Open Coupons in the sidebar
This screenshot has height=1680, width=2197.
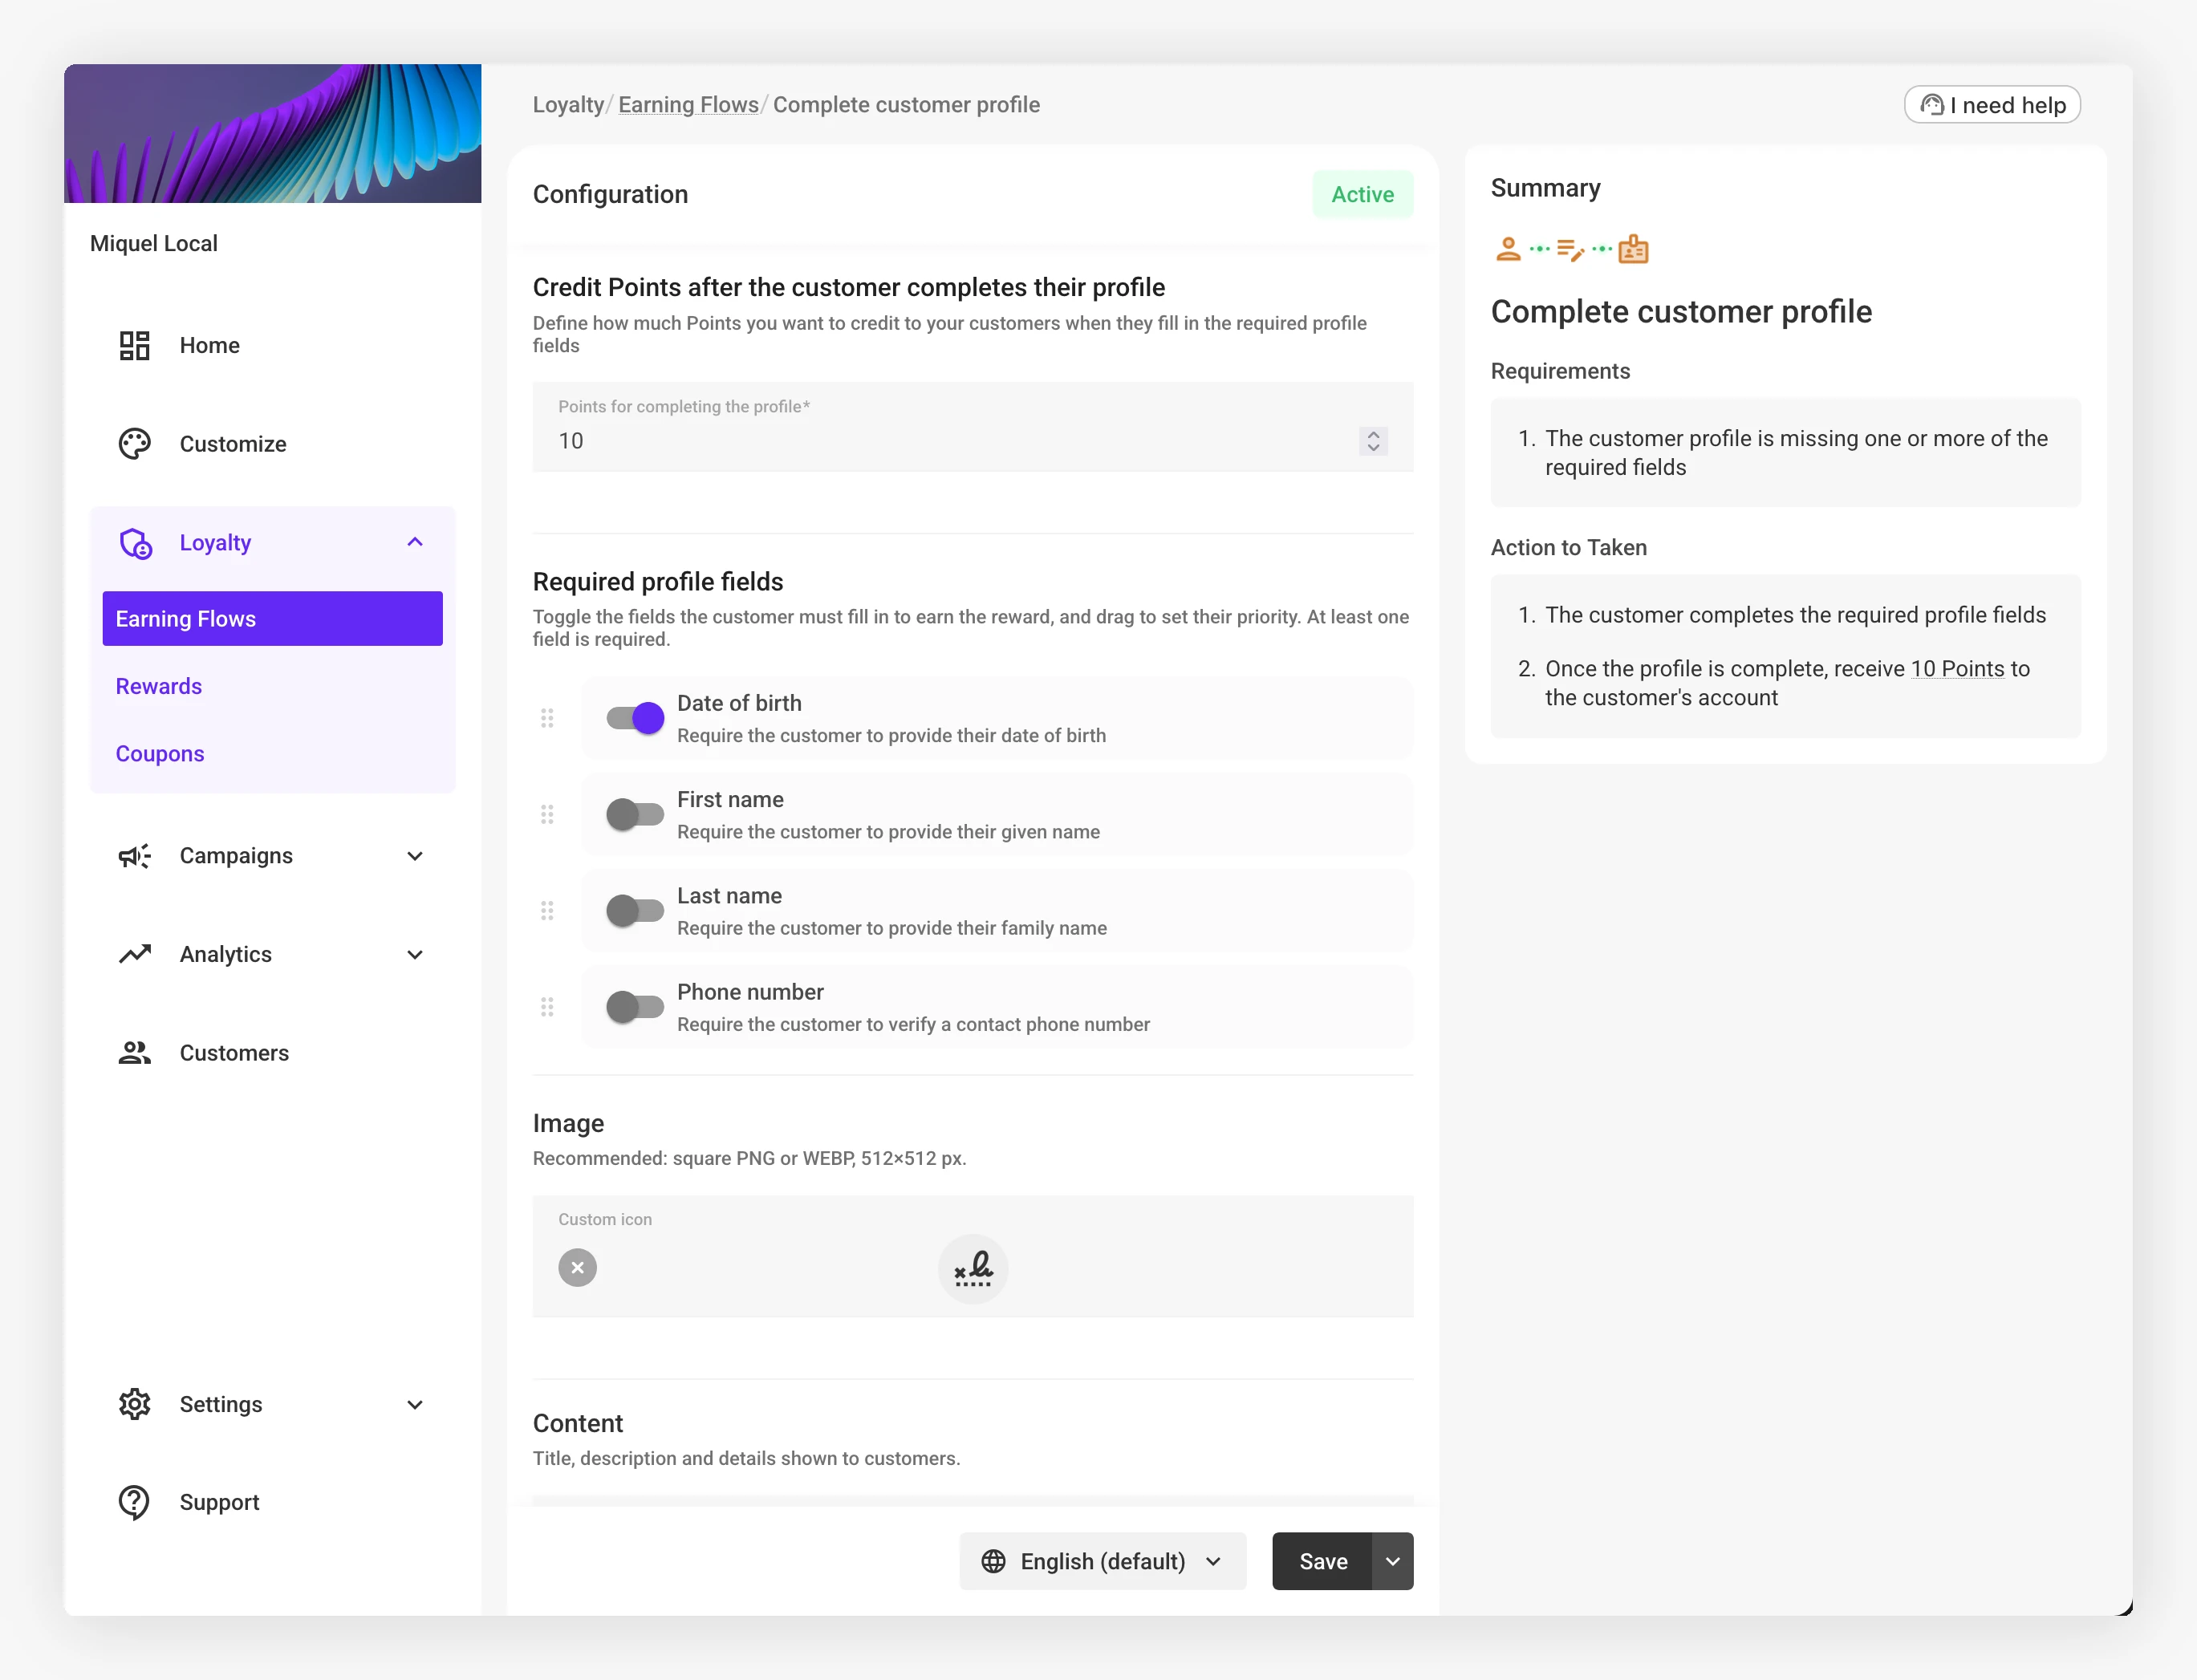coord(160,753)
